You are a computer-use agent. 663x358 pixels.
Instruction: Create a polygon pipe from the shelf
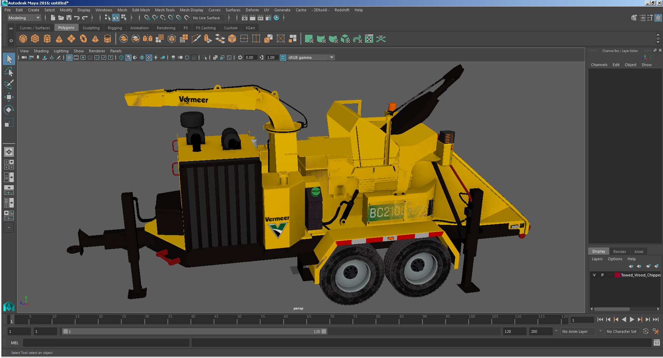click(108, 39)
